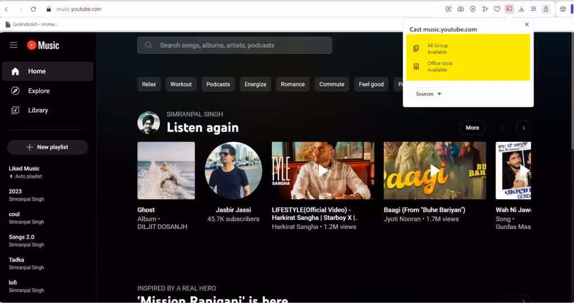Show next Listen again items arrow
574x303 pixels.
tap(524, 128)
